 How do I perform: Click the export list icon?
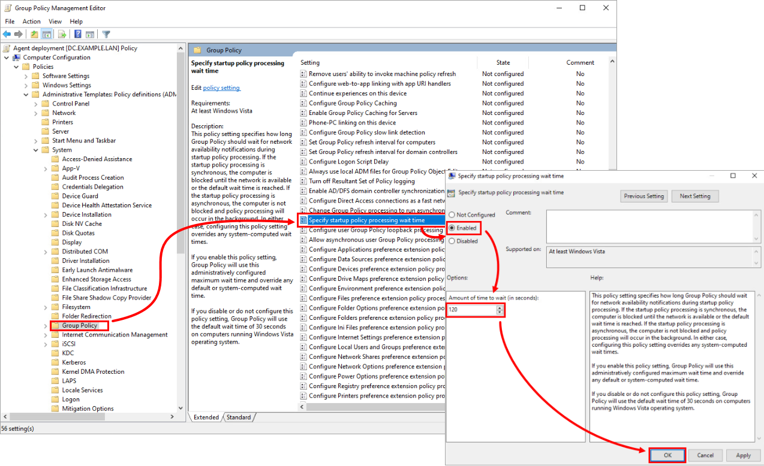coord(62,34)
